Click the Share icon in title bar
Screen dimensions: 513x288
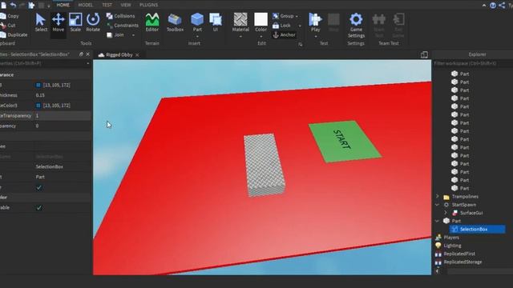pyautogui.click(x=502, y=6)
